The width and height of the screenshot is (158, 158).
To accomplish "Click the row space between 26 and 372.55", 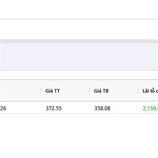I will pyautogui.click(x=26, y=108).
